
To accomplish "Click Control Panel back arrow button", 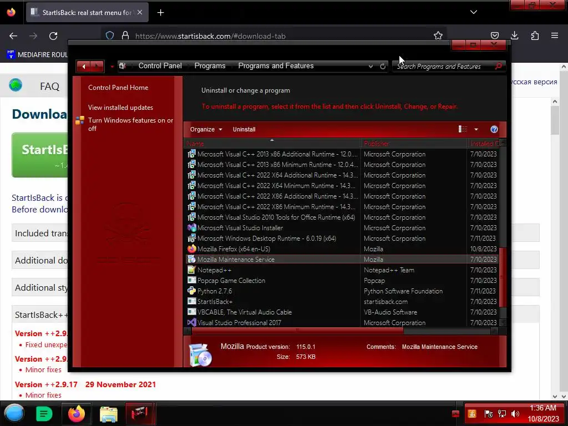I will pos(84,67).
